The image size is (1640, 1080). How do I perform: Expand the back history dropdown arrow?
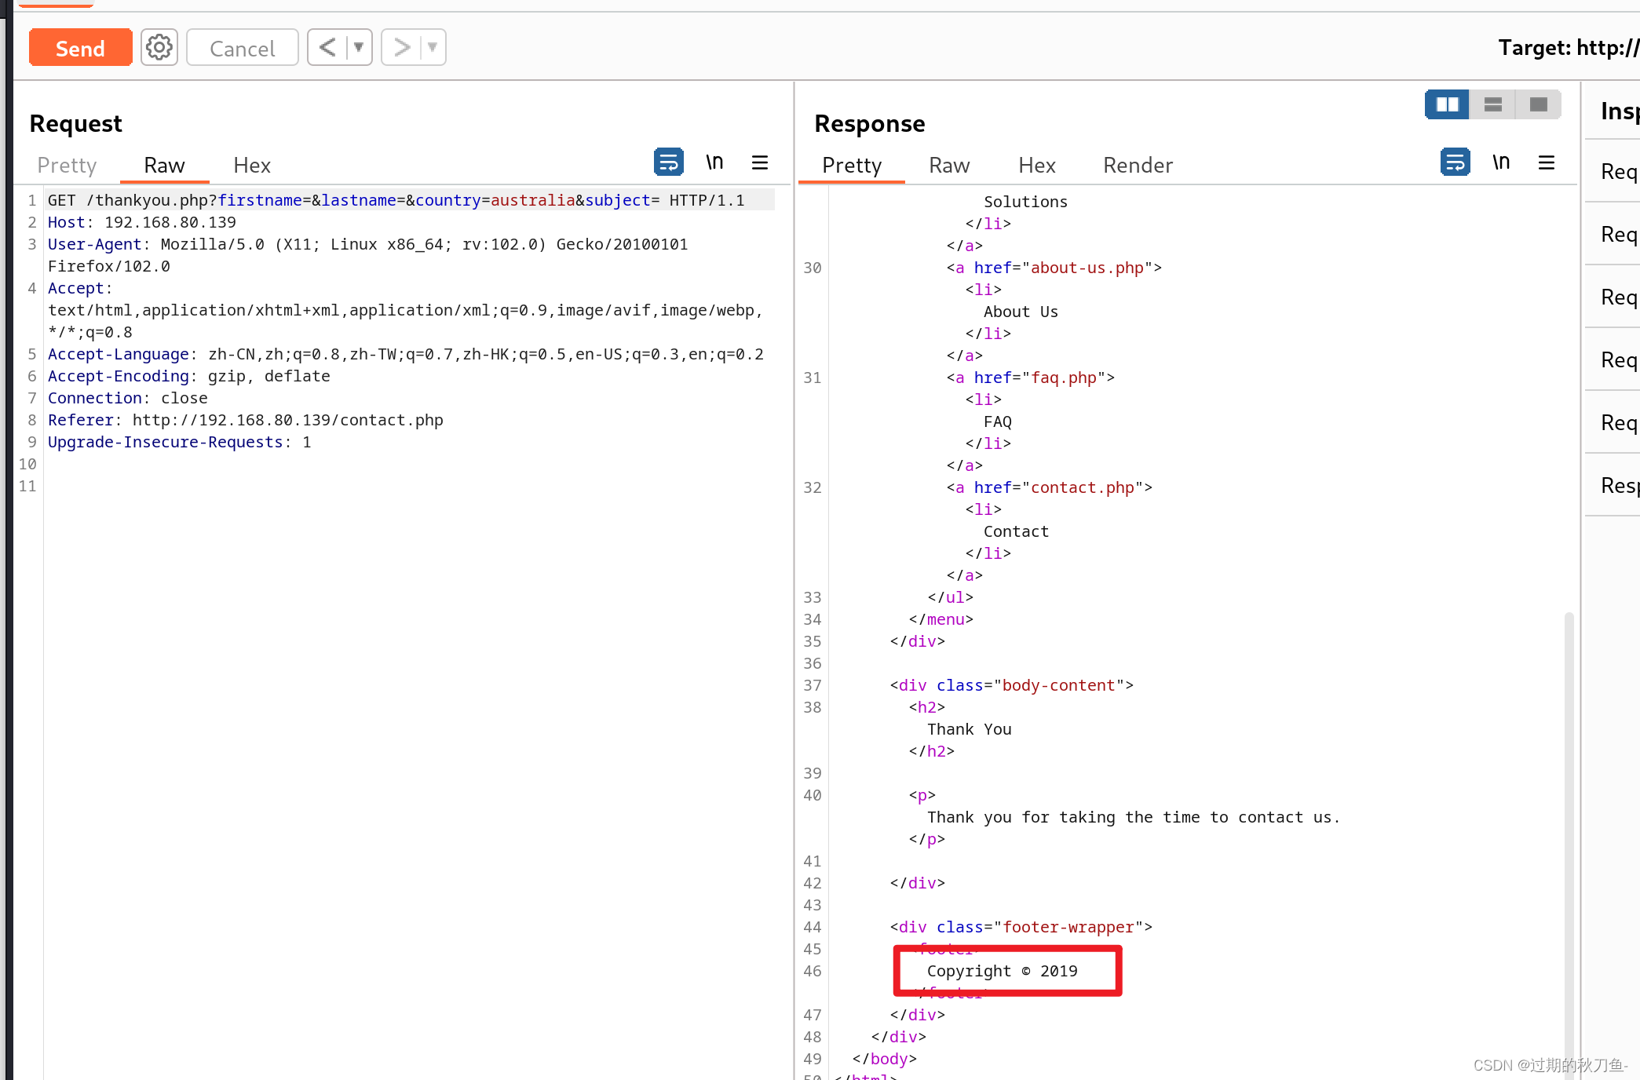(359, 48)
